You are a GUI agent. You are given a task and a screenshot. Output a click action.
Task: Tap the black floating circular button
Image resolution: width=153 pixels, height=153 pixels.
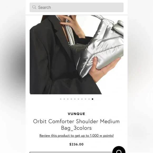[119, 150]
